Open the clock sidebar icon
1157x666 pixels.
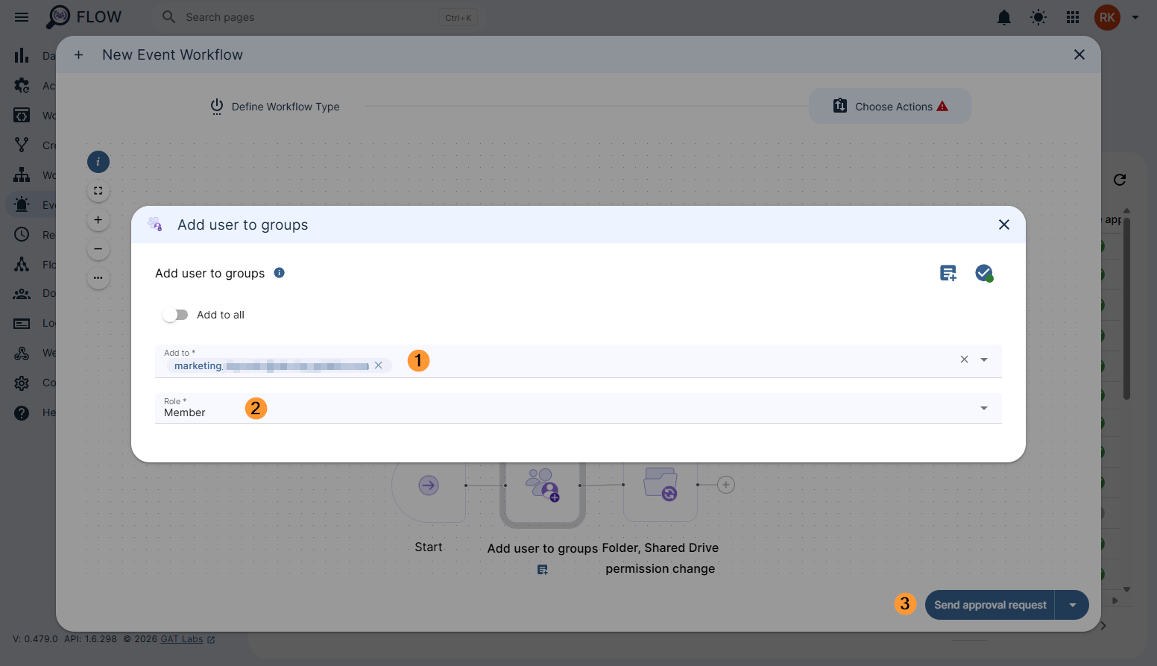click(22, 234)
